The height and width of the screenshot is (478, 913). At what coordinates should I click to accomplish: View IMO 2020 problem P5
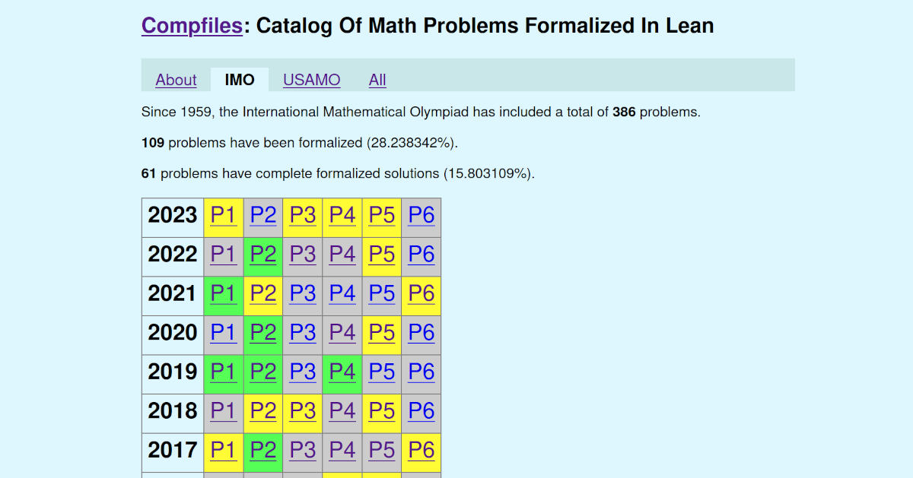click(x=382, y=333)
